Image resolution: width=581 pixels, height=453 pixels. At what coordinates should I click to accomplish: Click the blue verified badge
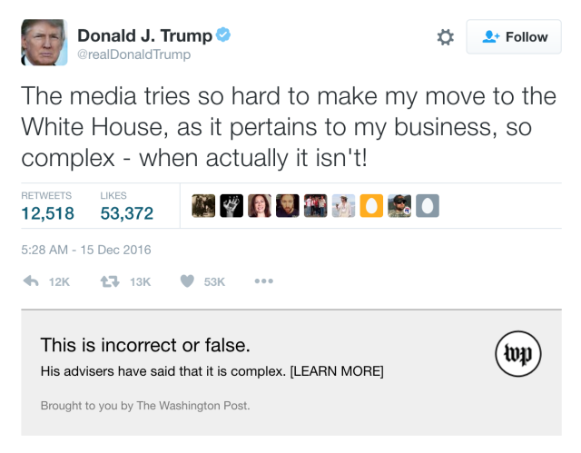click(x=222, y=35)
